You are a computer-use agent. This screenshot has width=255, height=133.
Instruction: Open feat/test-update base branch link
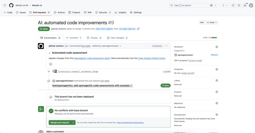click(x=104, y=29)
